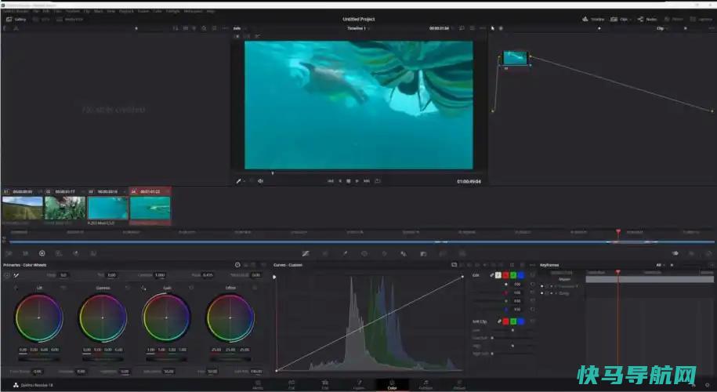Open the Magic Mask palette
The image size is (717, 392).
point(404,253)
